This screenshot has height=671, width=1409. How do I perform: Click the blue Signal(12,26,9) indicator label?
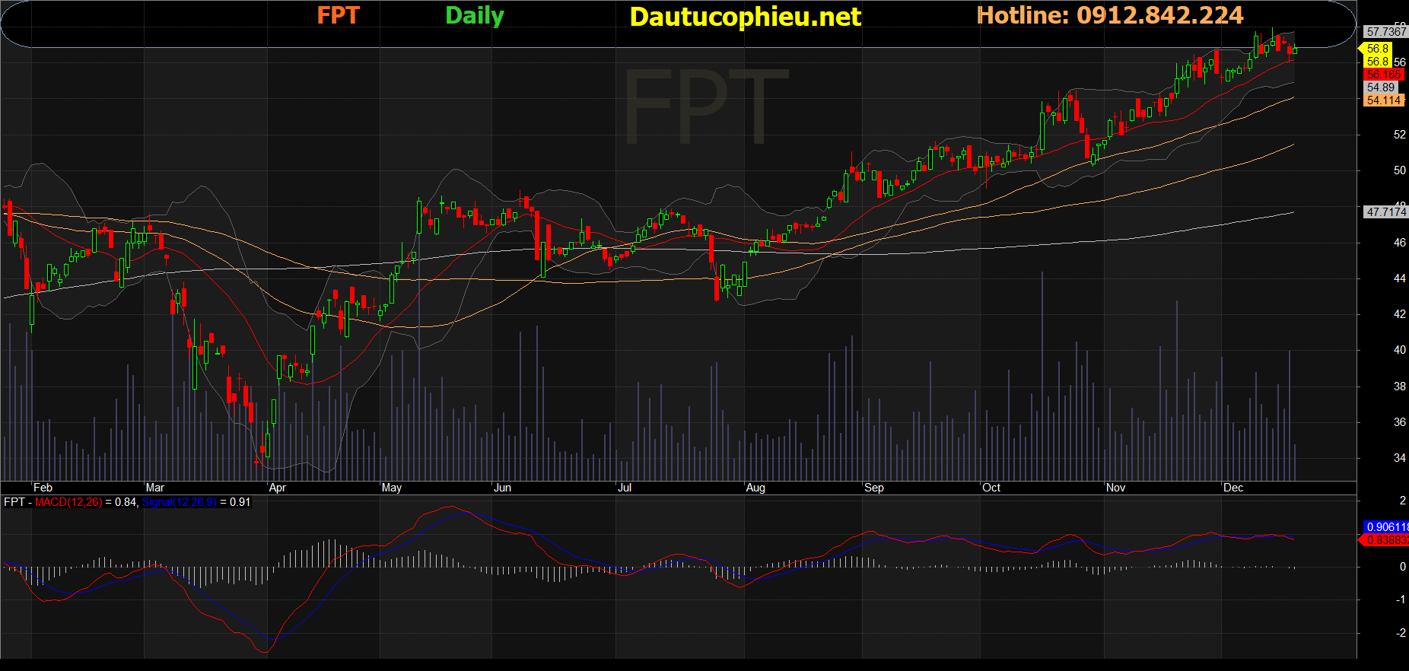pyautogui.click(x=179, y=502)
